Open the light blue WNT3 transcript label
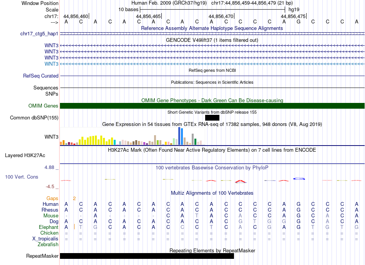The width and height of the screenshot is (365, 265). pos(51,64)
